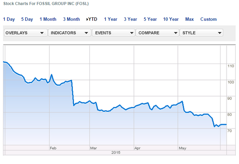Viewport: 239px width, 164px height.
Task: Click the Mar label on the timeline
Action: pyautogui.click(x=94, y=148)
